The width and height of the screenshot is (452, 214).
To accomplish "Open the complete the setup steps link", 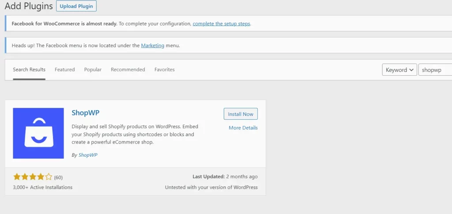I will 222,24.
